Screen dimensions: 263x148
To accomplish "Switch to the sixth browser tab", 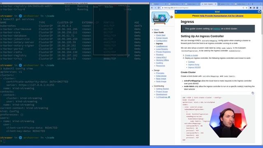I will (242, 4).
